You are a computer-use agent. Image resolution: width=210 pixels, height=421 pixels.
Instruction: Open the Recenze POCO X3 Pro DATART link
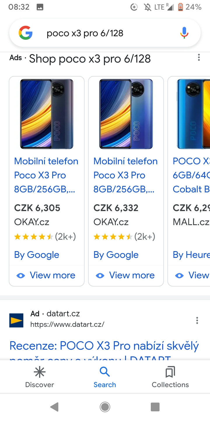pyautogui.click(x=104, y=346)
